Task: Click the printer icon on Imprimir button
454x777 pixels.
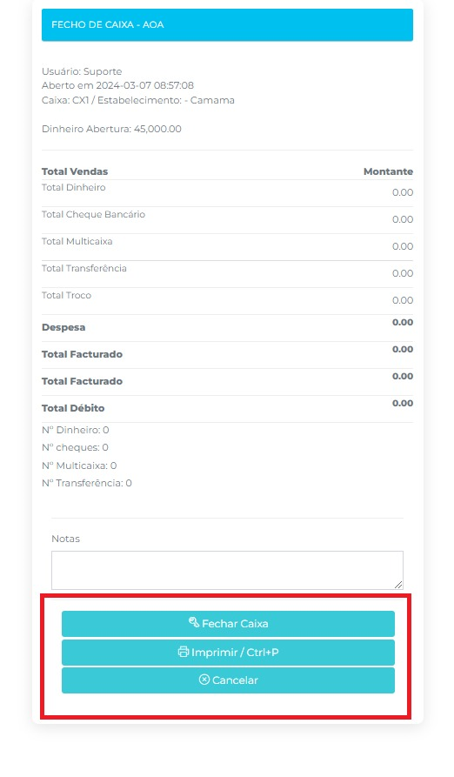Action: point(184,652)
